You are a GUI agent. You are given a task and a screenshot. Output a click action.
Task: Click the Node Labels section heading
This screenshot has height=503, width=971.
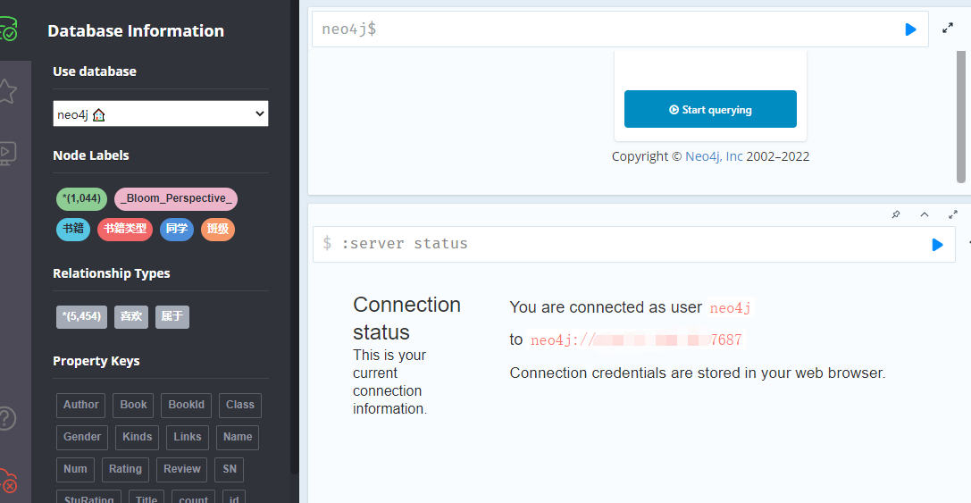[91, 155]
